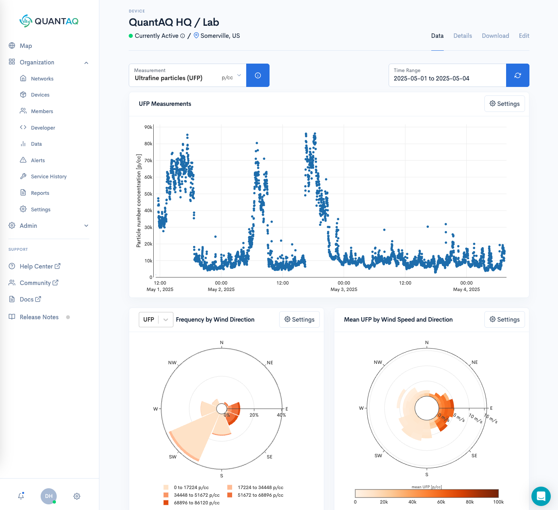Open the chat support bubble icon

(541, 496)
